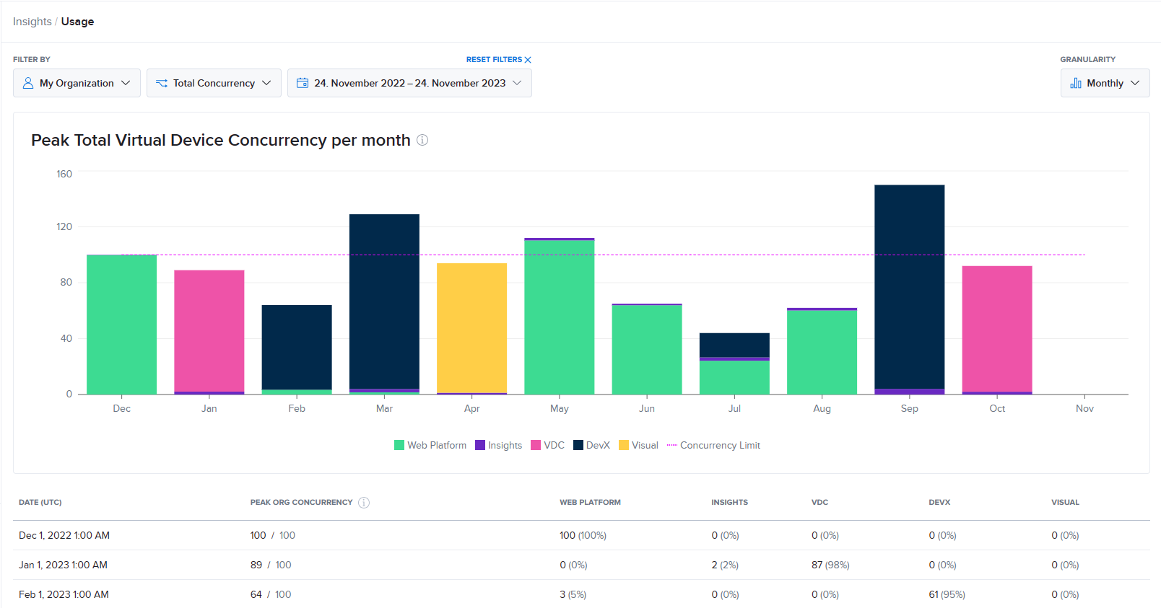The image size is (1161, 608).
Task: Toggle Web Platform series in legend
Action: (430, 445)
